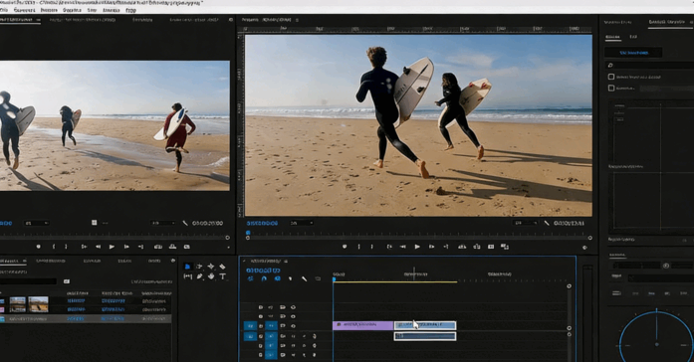
Task: Play the clip in the Source monitor
Action: (x=112, y=247)
